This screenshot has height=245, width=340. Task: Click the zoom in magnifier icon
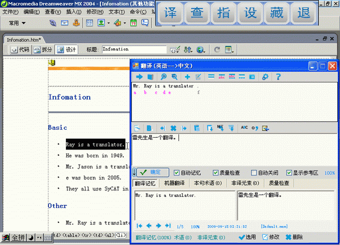163,77
